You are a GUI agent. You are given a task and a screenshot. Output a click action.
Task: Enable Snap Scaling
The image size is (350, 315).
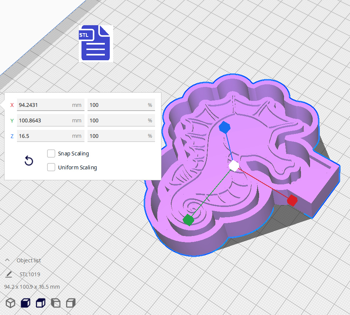[x=51, y=154]
